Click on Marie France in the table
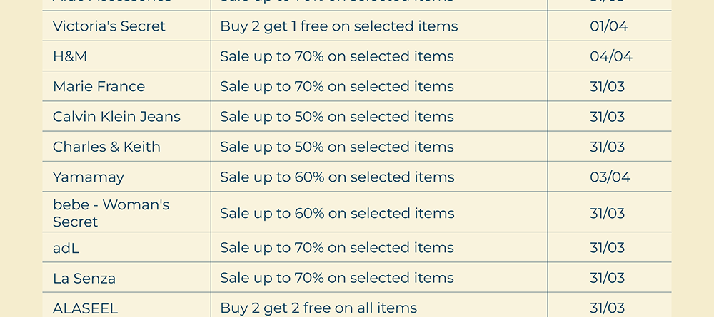This screenshot has width=714, height=317. click(99, 87)
